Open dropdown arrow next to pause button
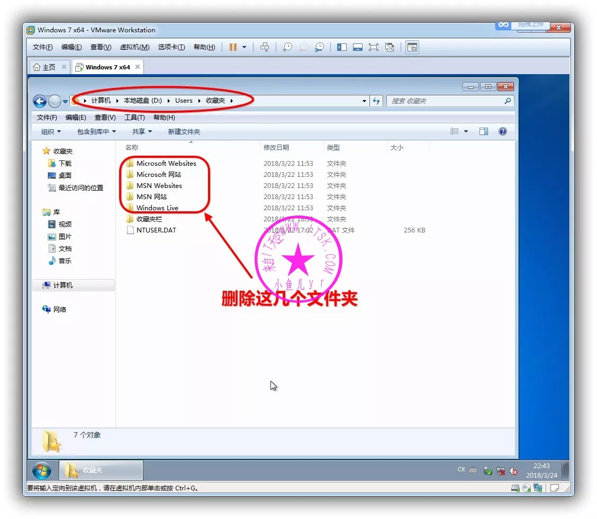 244,47
